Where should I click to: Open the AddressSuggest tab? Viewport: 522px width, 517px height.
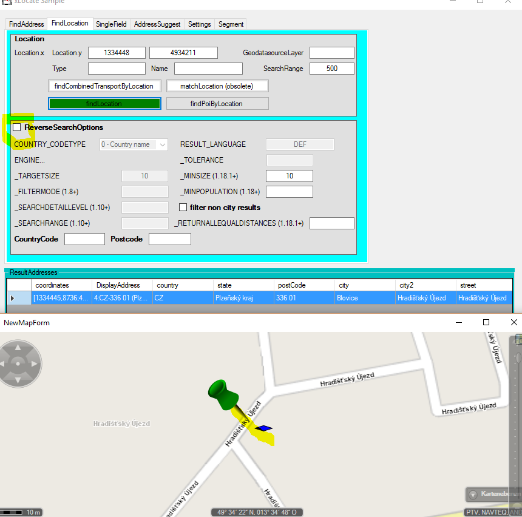pos(157,24)
